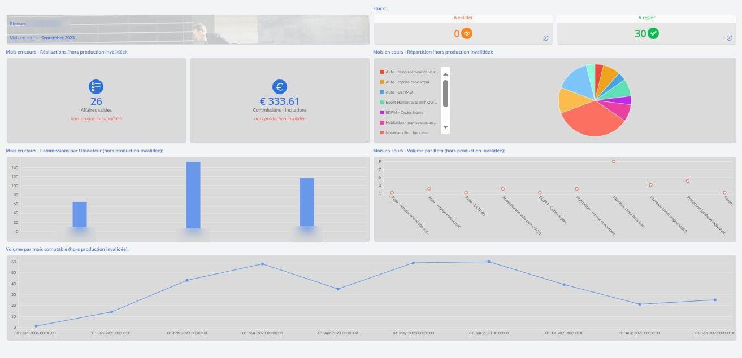Click the green checkmark icon under A régler
Viewport: 742px width, 358px height.
coord(653,34)
